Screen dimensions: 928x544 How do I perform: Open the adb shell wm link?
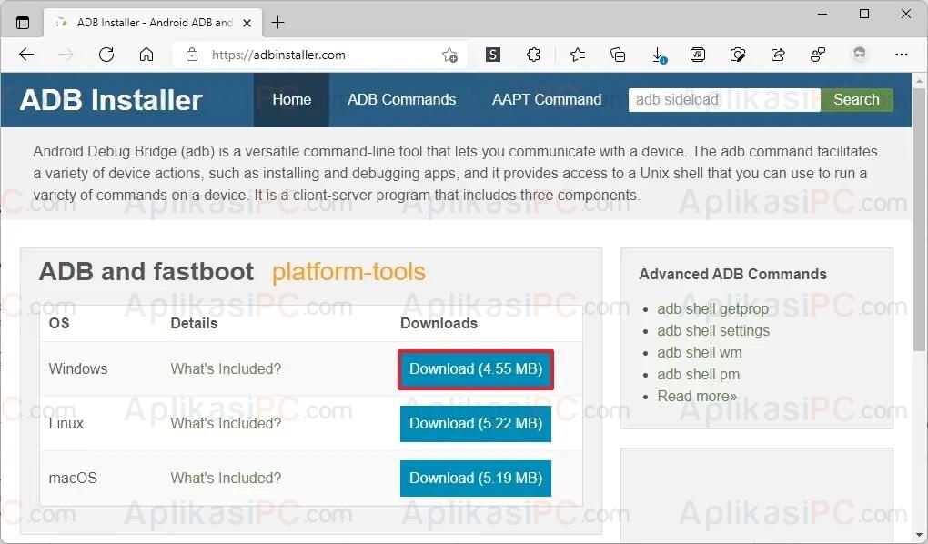(x=699, y=353)
